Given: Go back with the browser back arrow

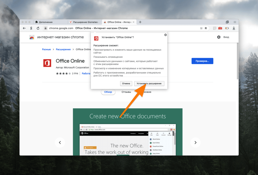Looking at the screenshot, I should tap(24, 28).
